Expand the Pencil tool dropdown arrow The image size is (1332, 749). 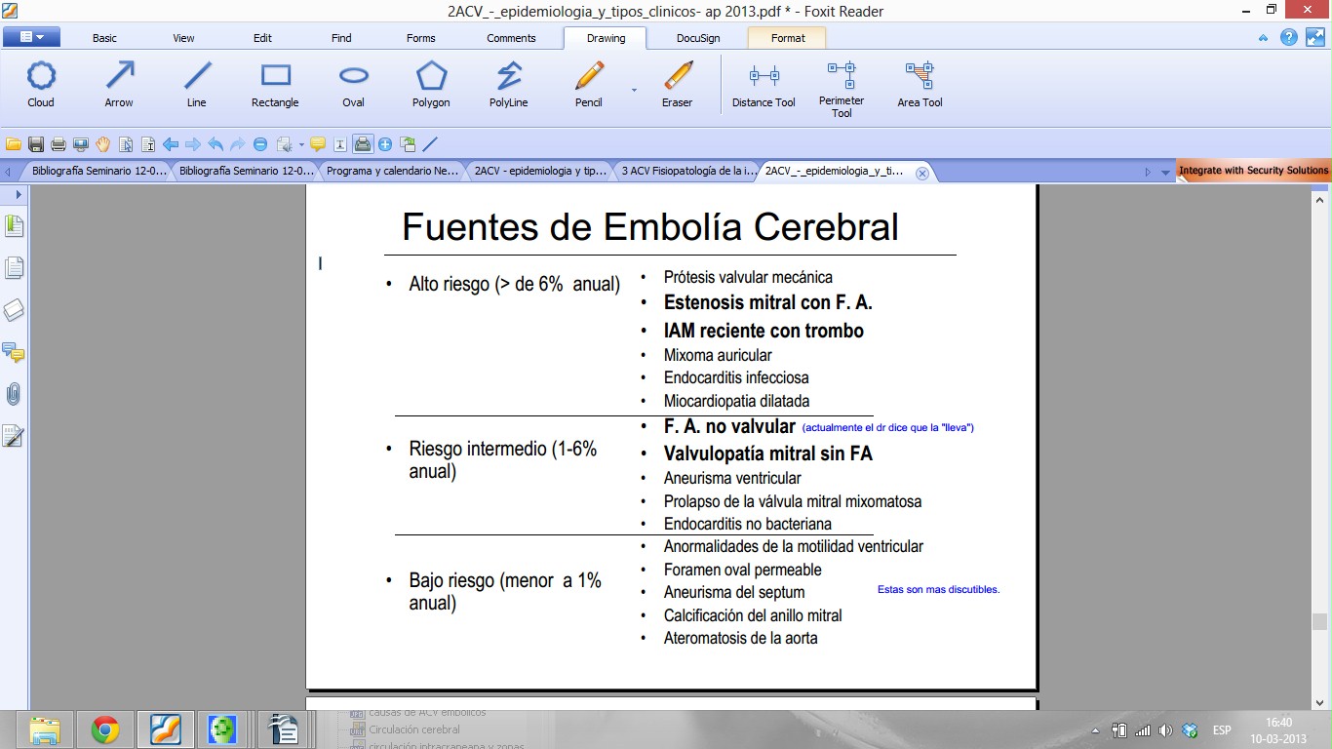click(634, 90)
